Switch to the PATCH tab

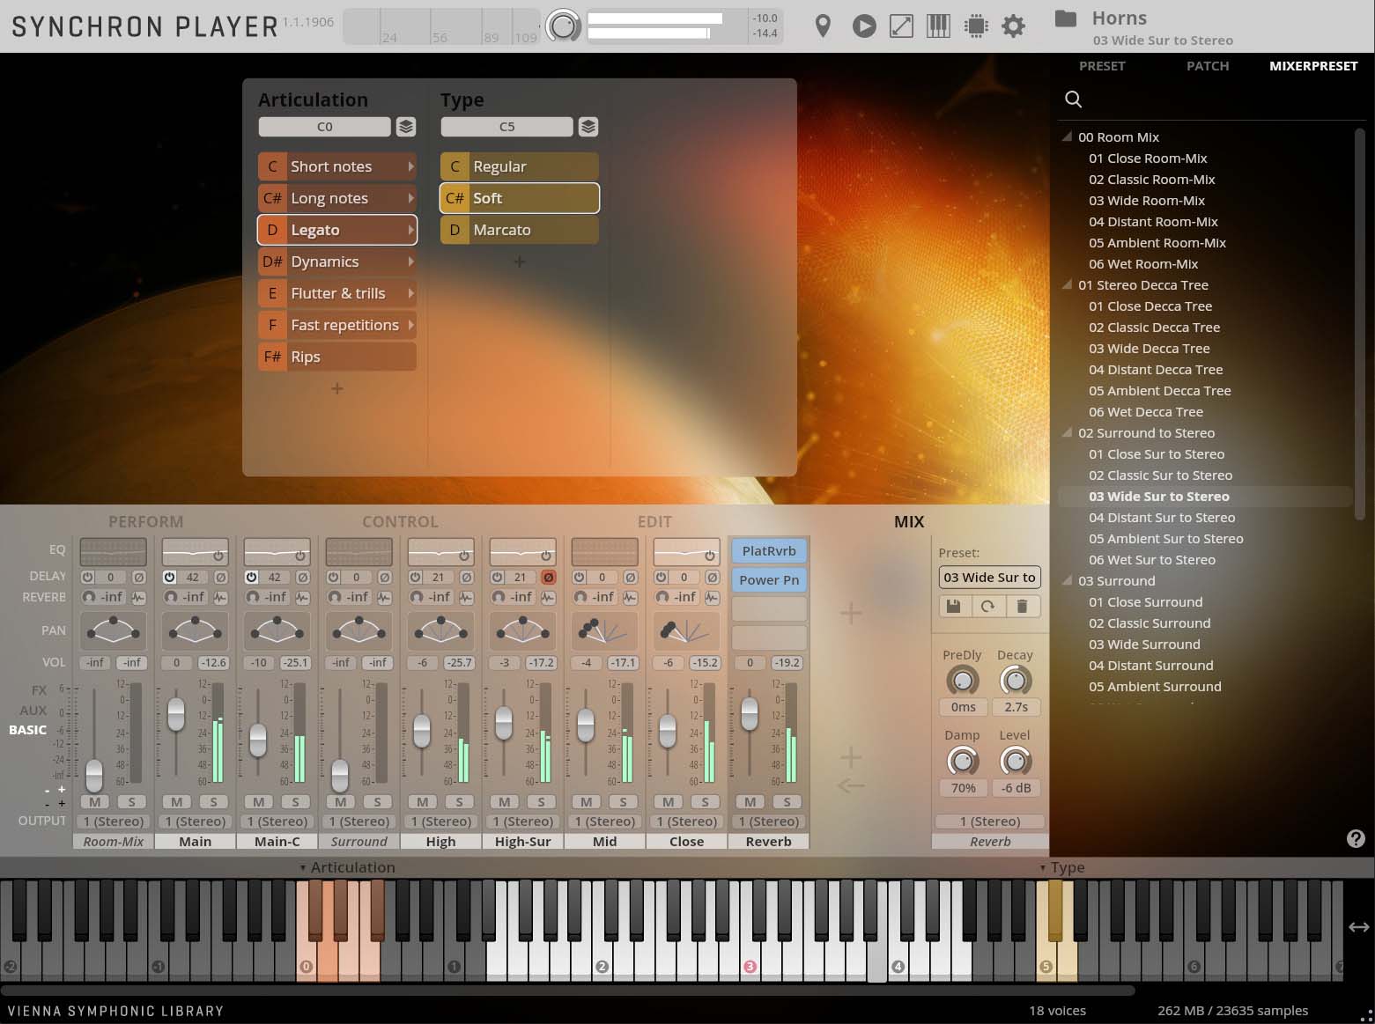click(1208, 66)
